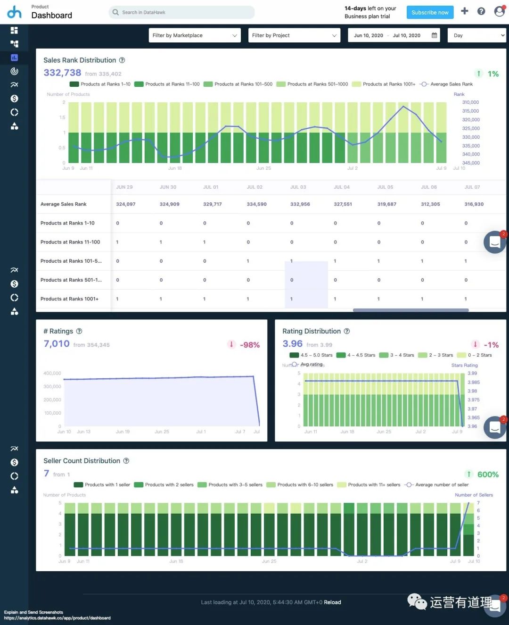Open the date range picker calendar
Screen dimensions: 509x625
(x=434, y=35)
